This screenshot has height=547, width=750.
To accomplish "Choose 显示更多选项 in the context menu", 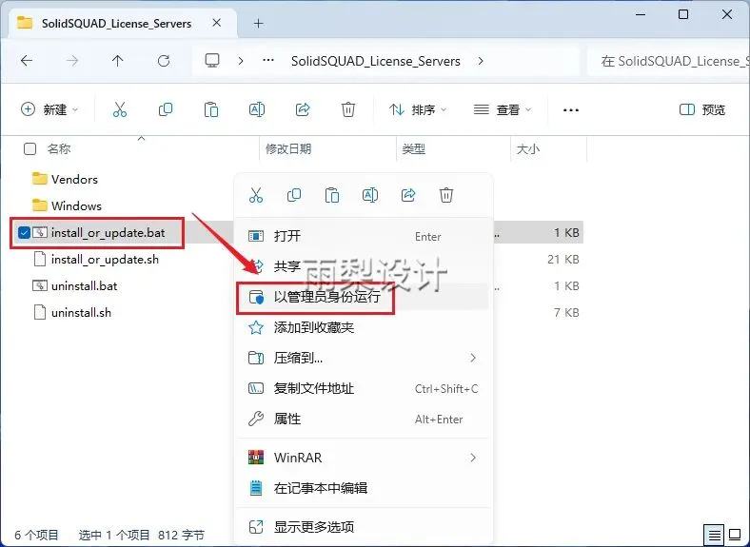I will click(363, 527).
